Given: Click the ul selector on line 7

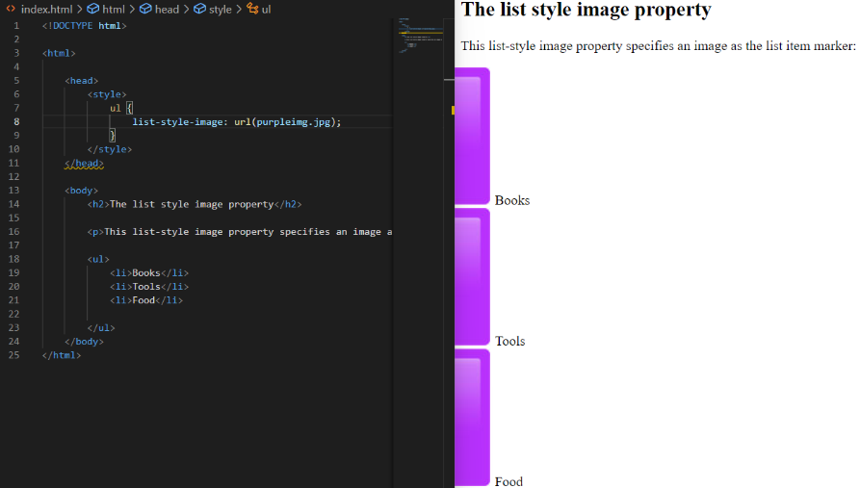Looking at the screenshot, I should click(116, 108).
